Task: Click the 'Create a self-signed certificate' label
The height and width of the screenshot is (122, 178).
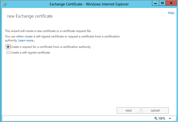Action: 30,53
